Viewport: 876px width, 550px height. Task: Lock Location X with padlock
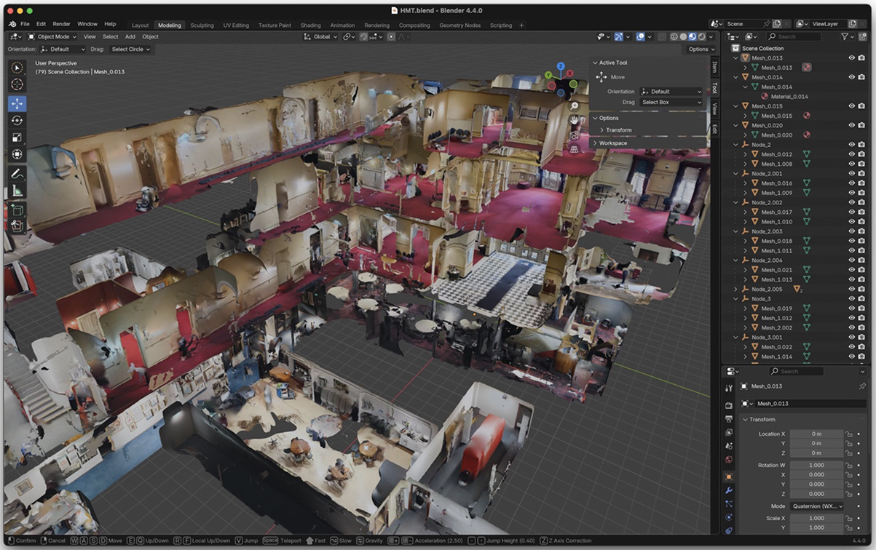pos(849,434)
